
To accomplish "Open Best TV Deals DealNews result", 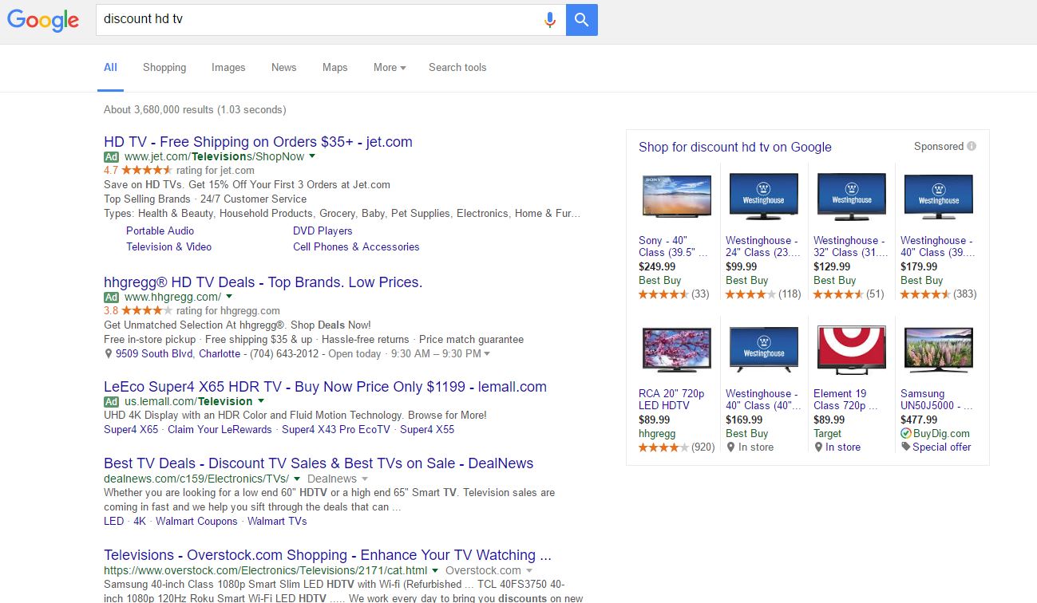I will point(319,463).
